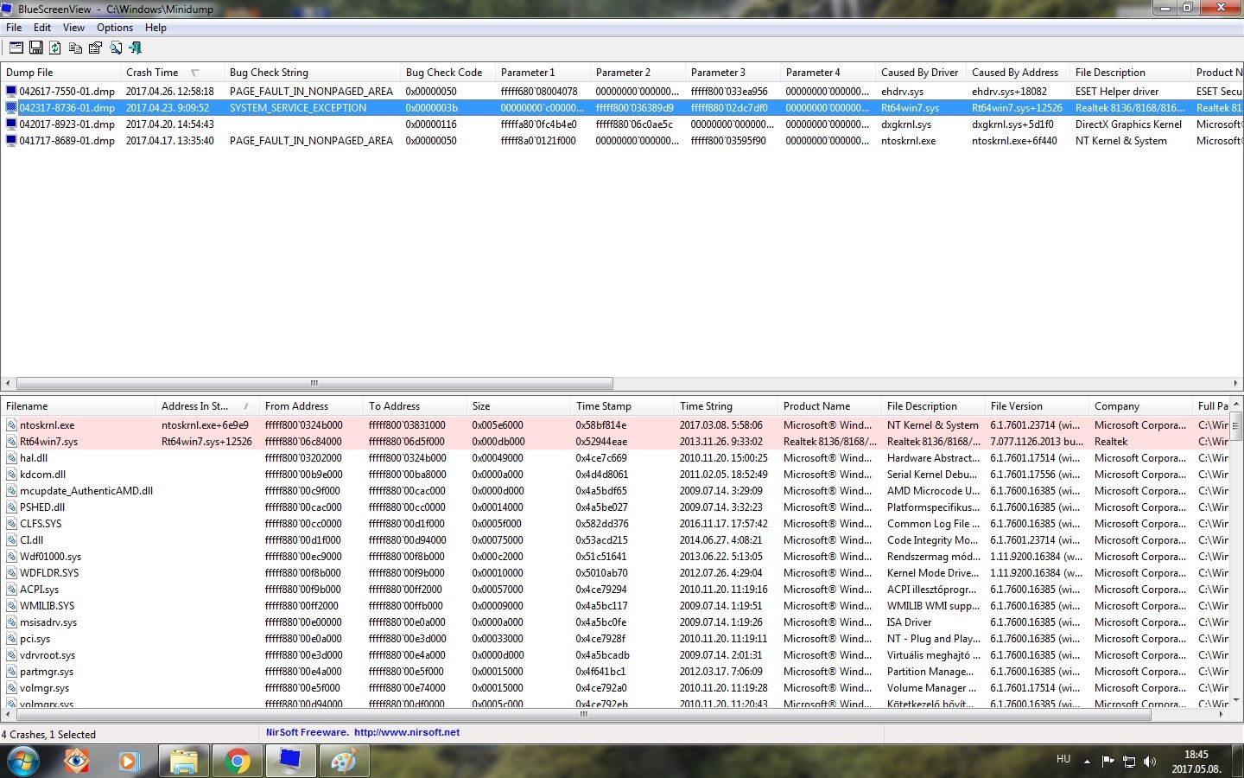
Task: Click the lower pane vertical scrollbar thumb
Action: click(x=1236, y=427)
